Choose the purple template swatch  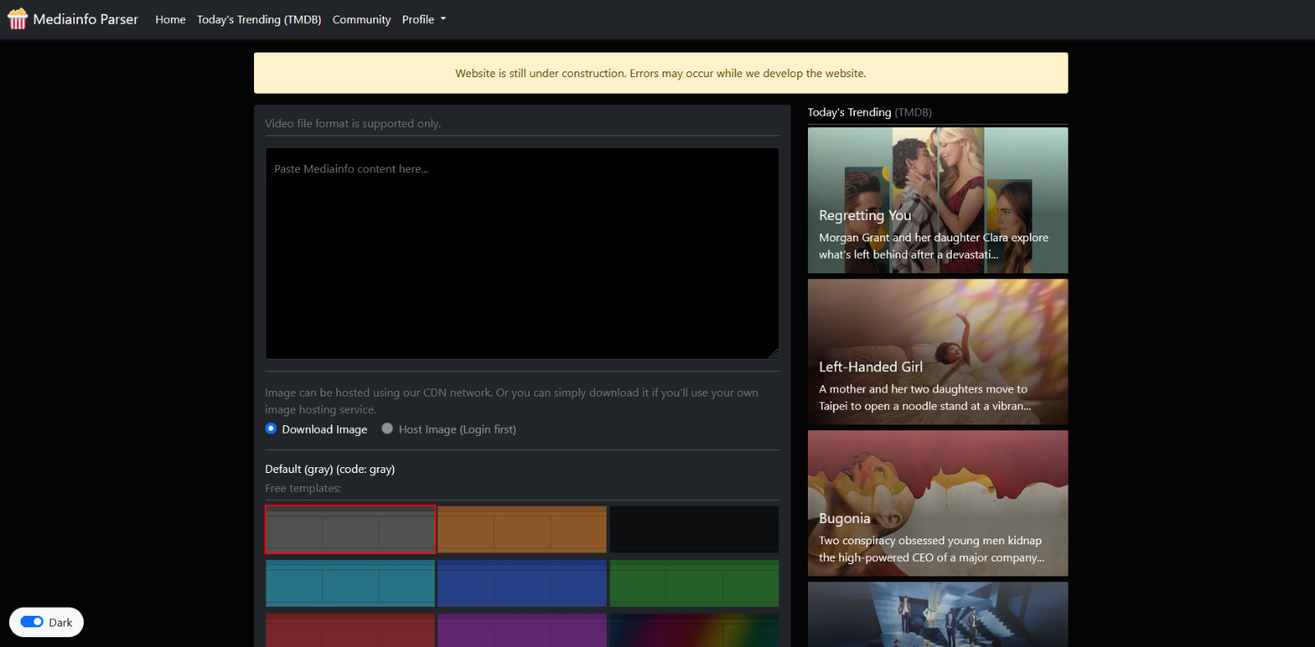point(522,630)
